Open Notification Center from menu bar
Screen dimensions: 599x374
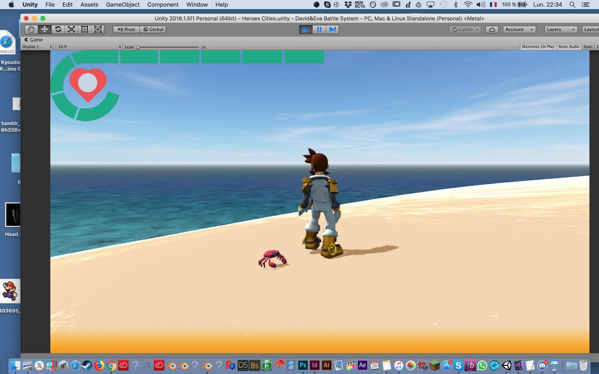point(585,5)
